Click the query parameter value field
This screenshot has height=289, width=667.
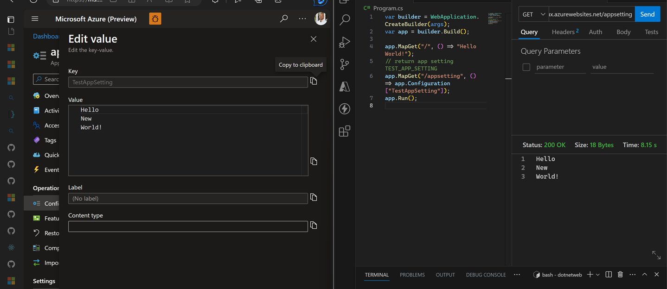[622, 67]
